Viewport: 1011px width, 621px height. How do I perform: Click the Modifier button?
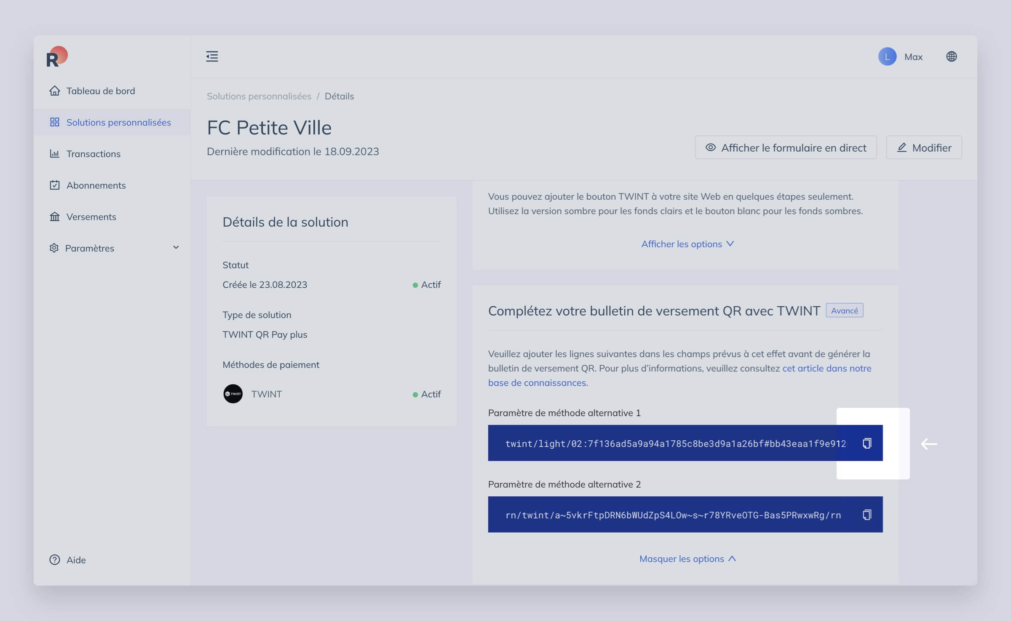point(924,147)
